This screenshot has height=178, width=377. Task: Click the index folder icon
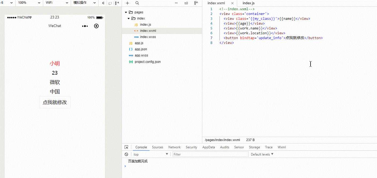pyautogui.click(x=133, y=18)
